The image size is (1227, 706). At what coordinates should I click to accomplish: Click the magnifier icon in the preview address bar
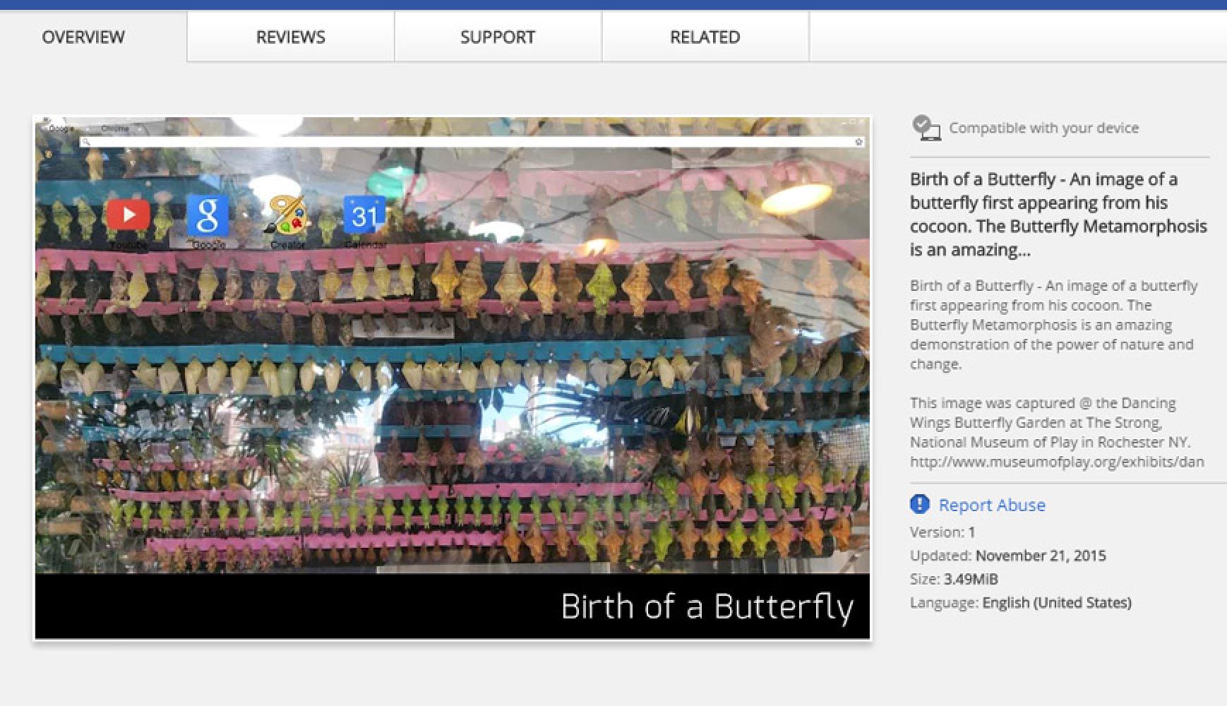pyautogui.click(x=86, y=142)
